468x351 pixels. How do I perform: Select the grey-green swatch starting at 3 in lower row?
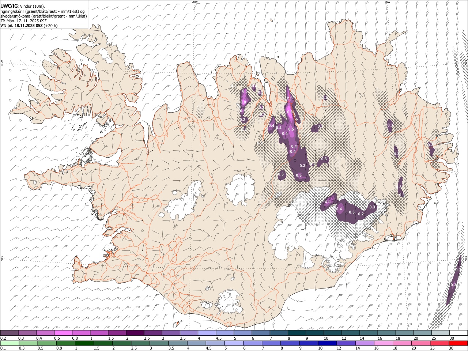[x=159, y=343]
